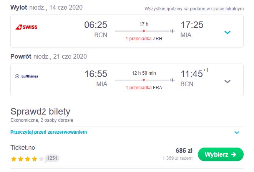Click the Lufthansa airline logo
The image size is (254, 172).
[x=27, y=76]
